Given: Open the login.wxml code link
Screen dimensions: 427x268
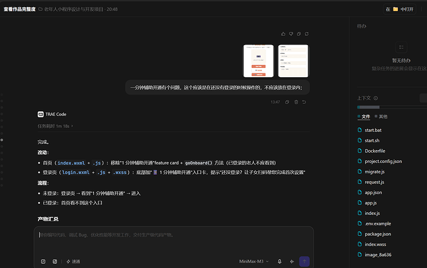Looking at the screenshot, I should point(75,173).
